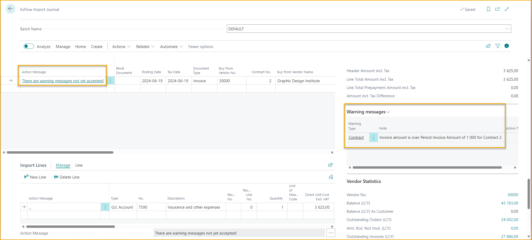
Task: Click the pin icon in Import Lines
Action: click(x=331, y=177)
